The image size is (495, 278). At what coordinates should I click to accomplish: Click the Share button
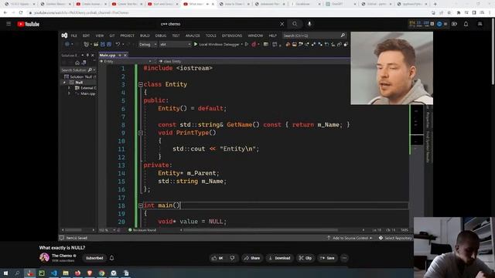coord(252,258)
